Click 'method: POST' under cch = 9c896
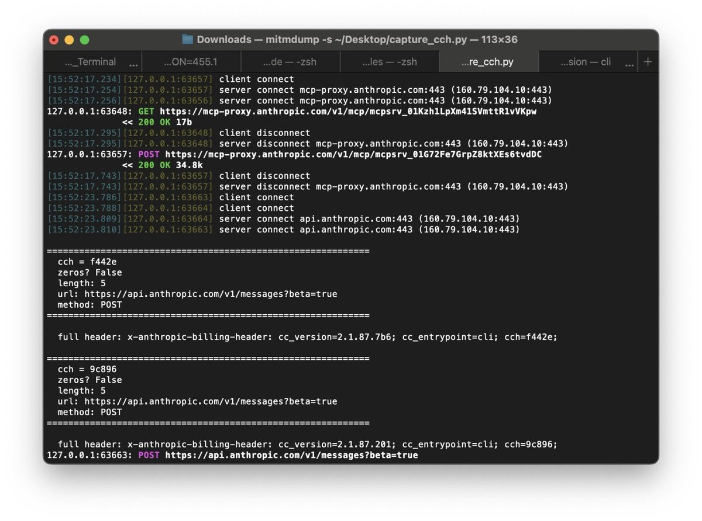Screen dimensions: 702x521 (90, 412)
